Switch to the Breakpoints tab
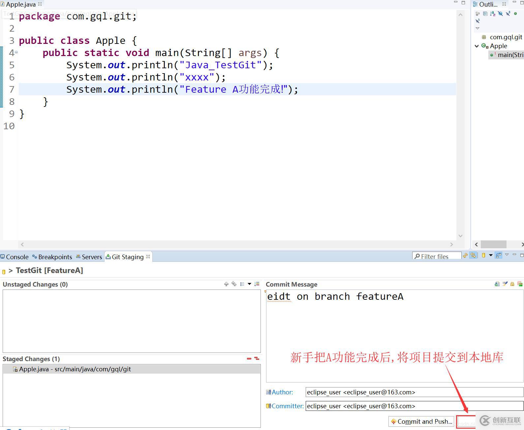 click(x=52, y=257)
